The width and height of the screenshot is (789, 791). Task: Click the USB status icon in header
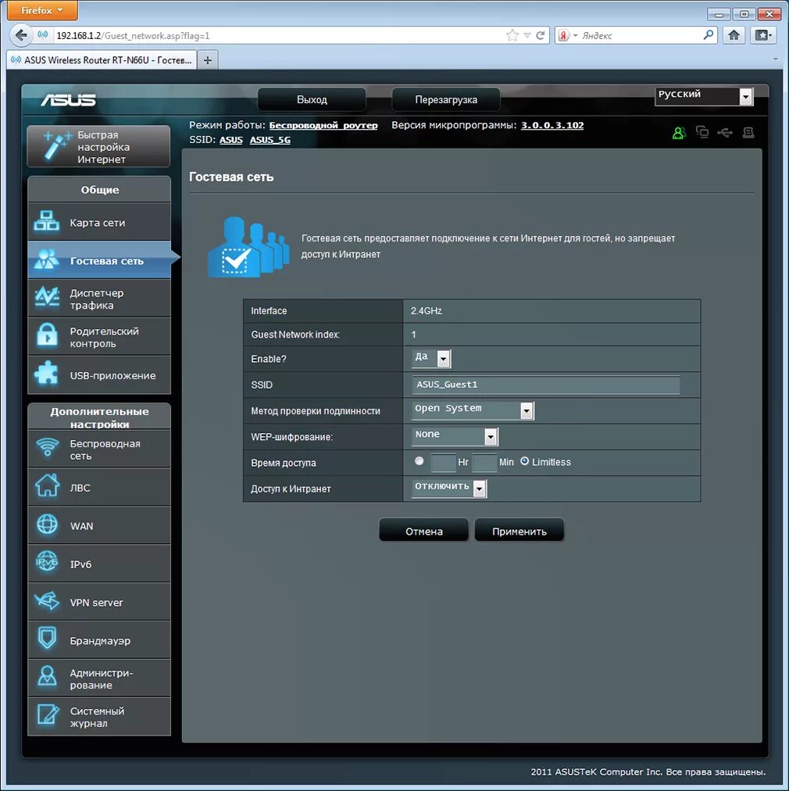coord(726,132)
